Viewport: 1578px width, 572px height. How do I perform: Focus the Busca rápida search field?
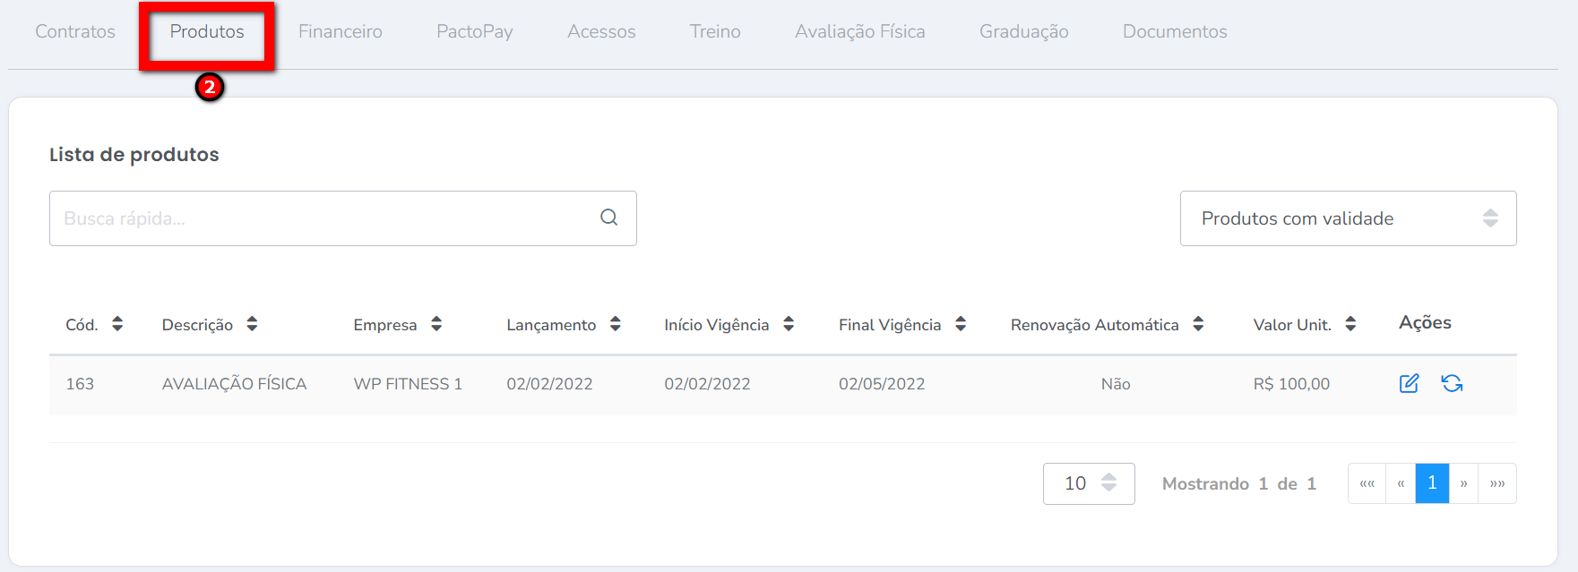point(323,218)
